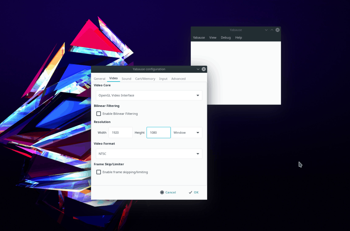350x231 pixels.
Task: Cancel the configuration dialog
Action: 168,192
